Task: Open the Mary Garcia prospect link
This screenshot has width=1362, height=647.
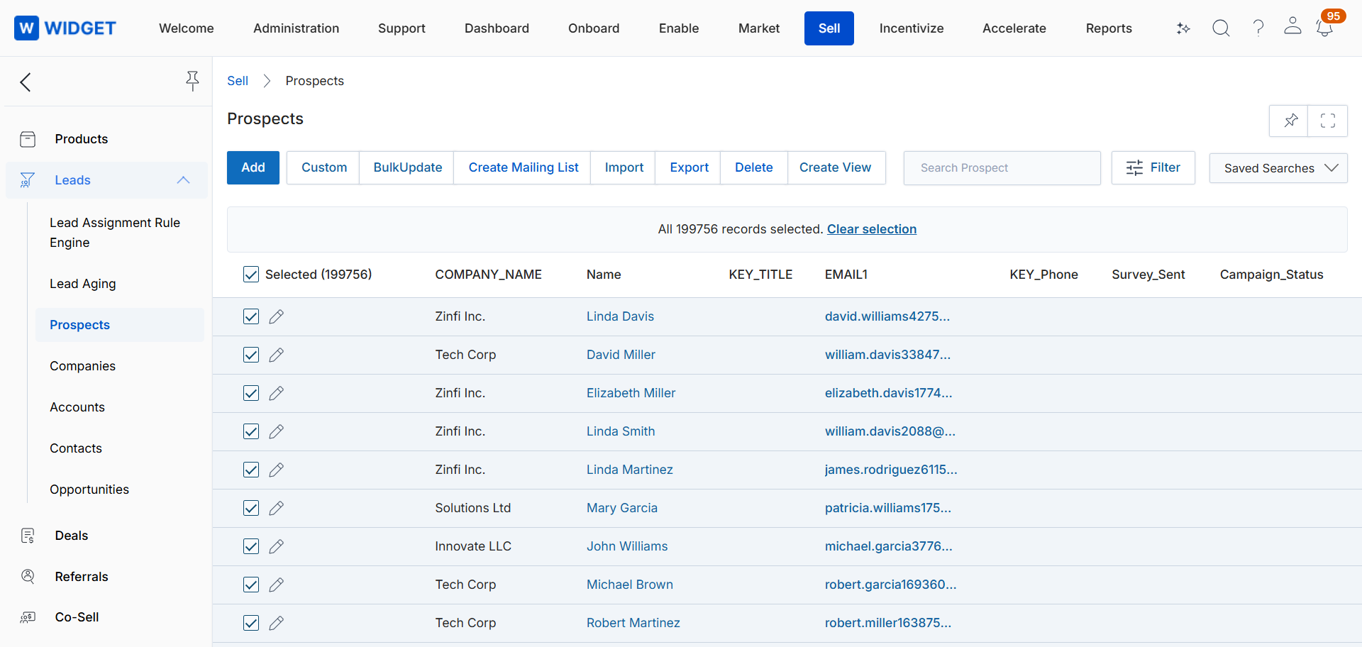Action: (622, 508)
